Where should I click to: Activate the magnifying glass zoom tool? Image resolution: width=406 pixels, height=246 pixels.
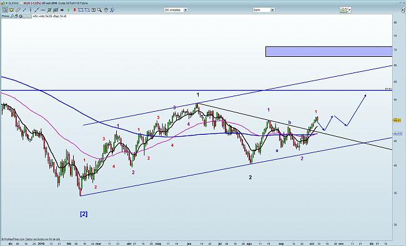click(100, 10)
